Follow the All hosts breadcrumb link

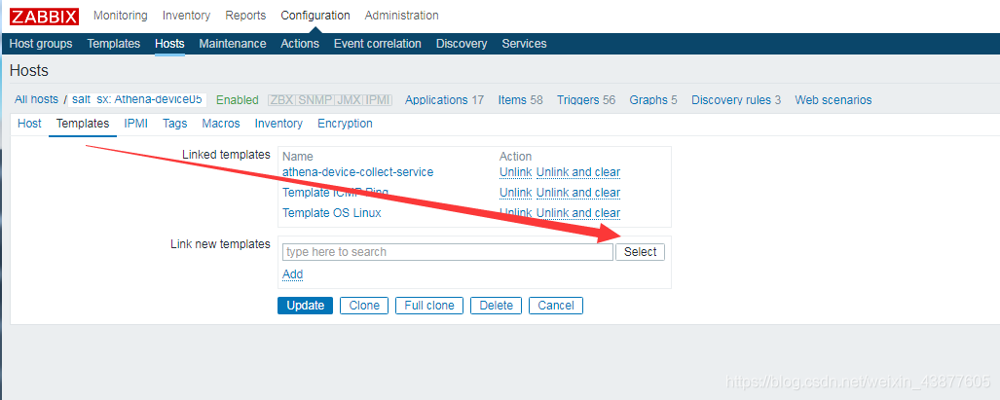tap(36, 99)
